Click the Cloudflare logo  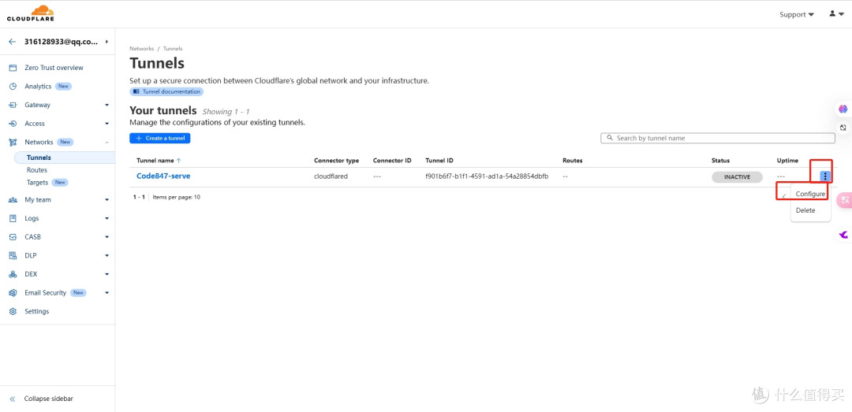(x=30, y=13)
